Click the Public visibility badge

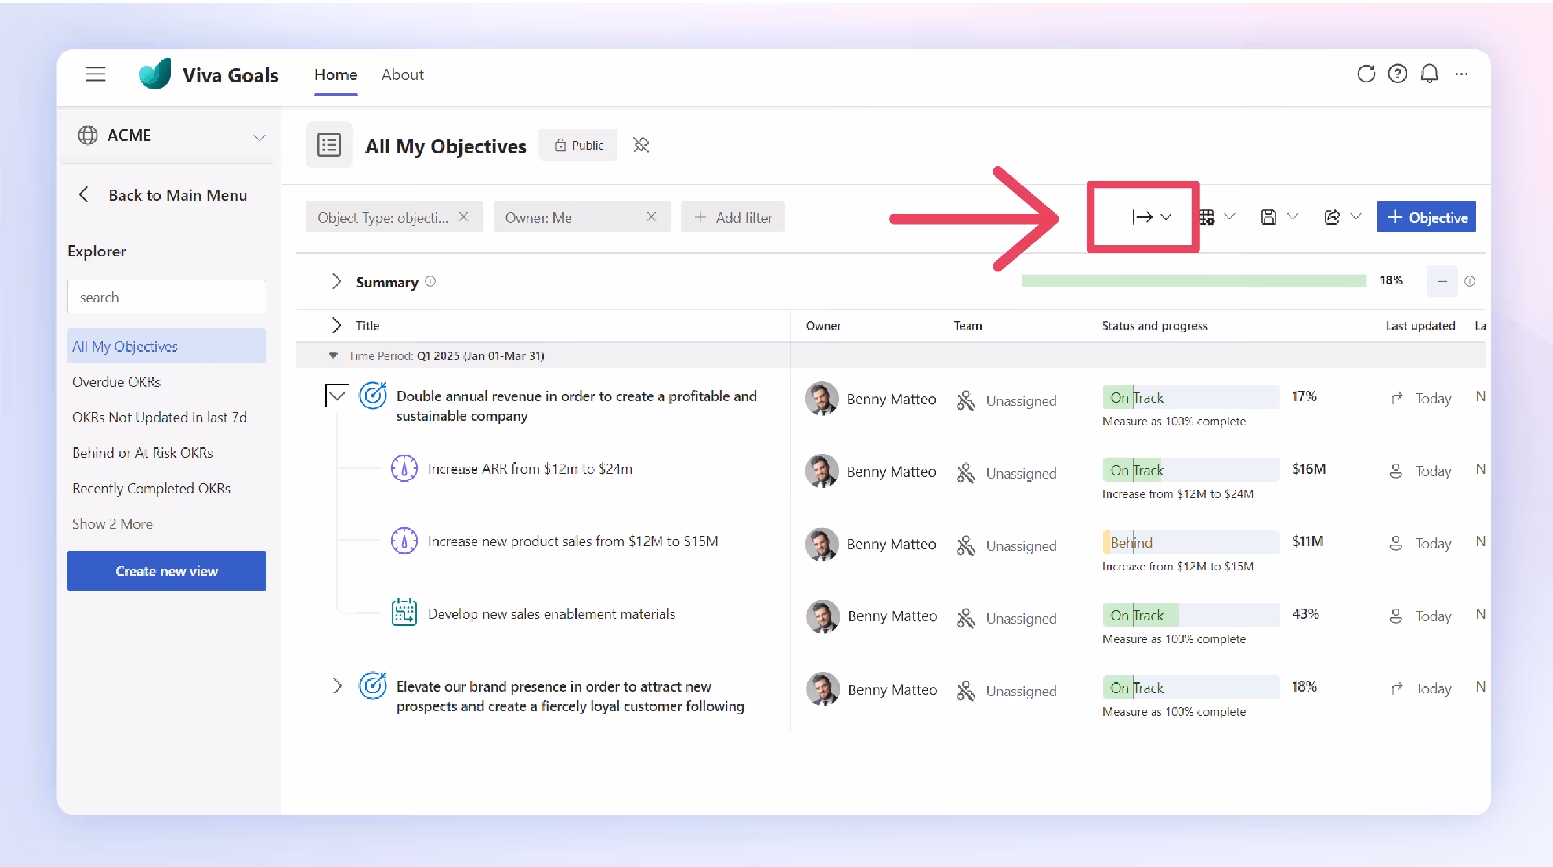[x=578, y=145]
